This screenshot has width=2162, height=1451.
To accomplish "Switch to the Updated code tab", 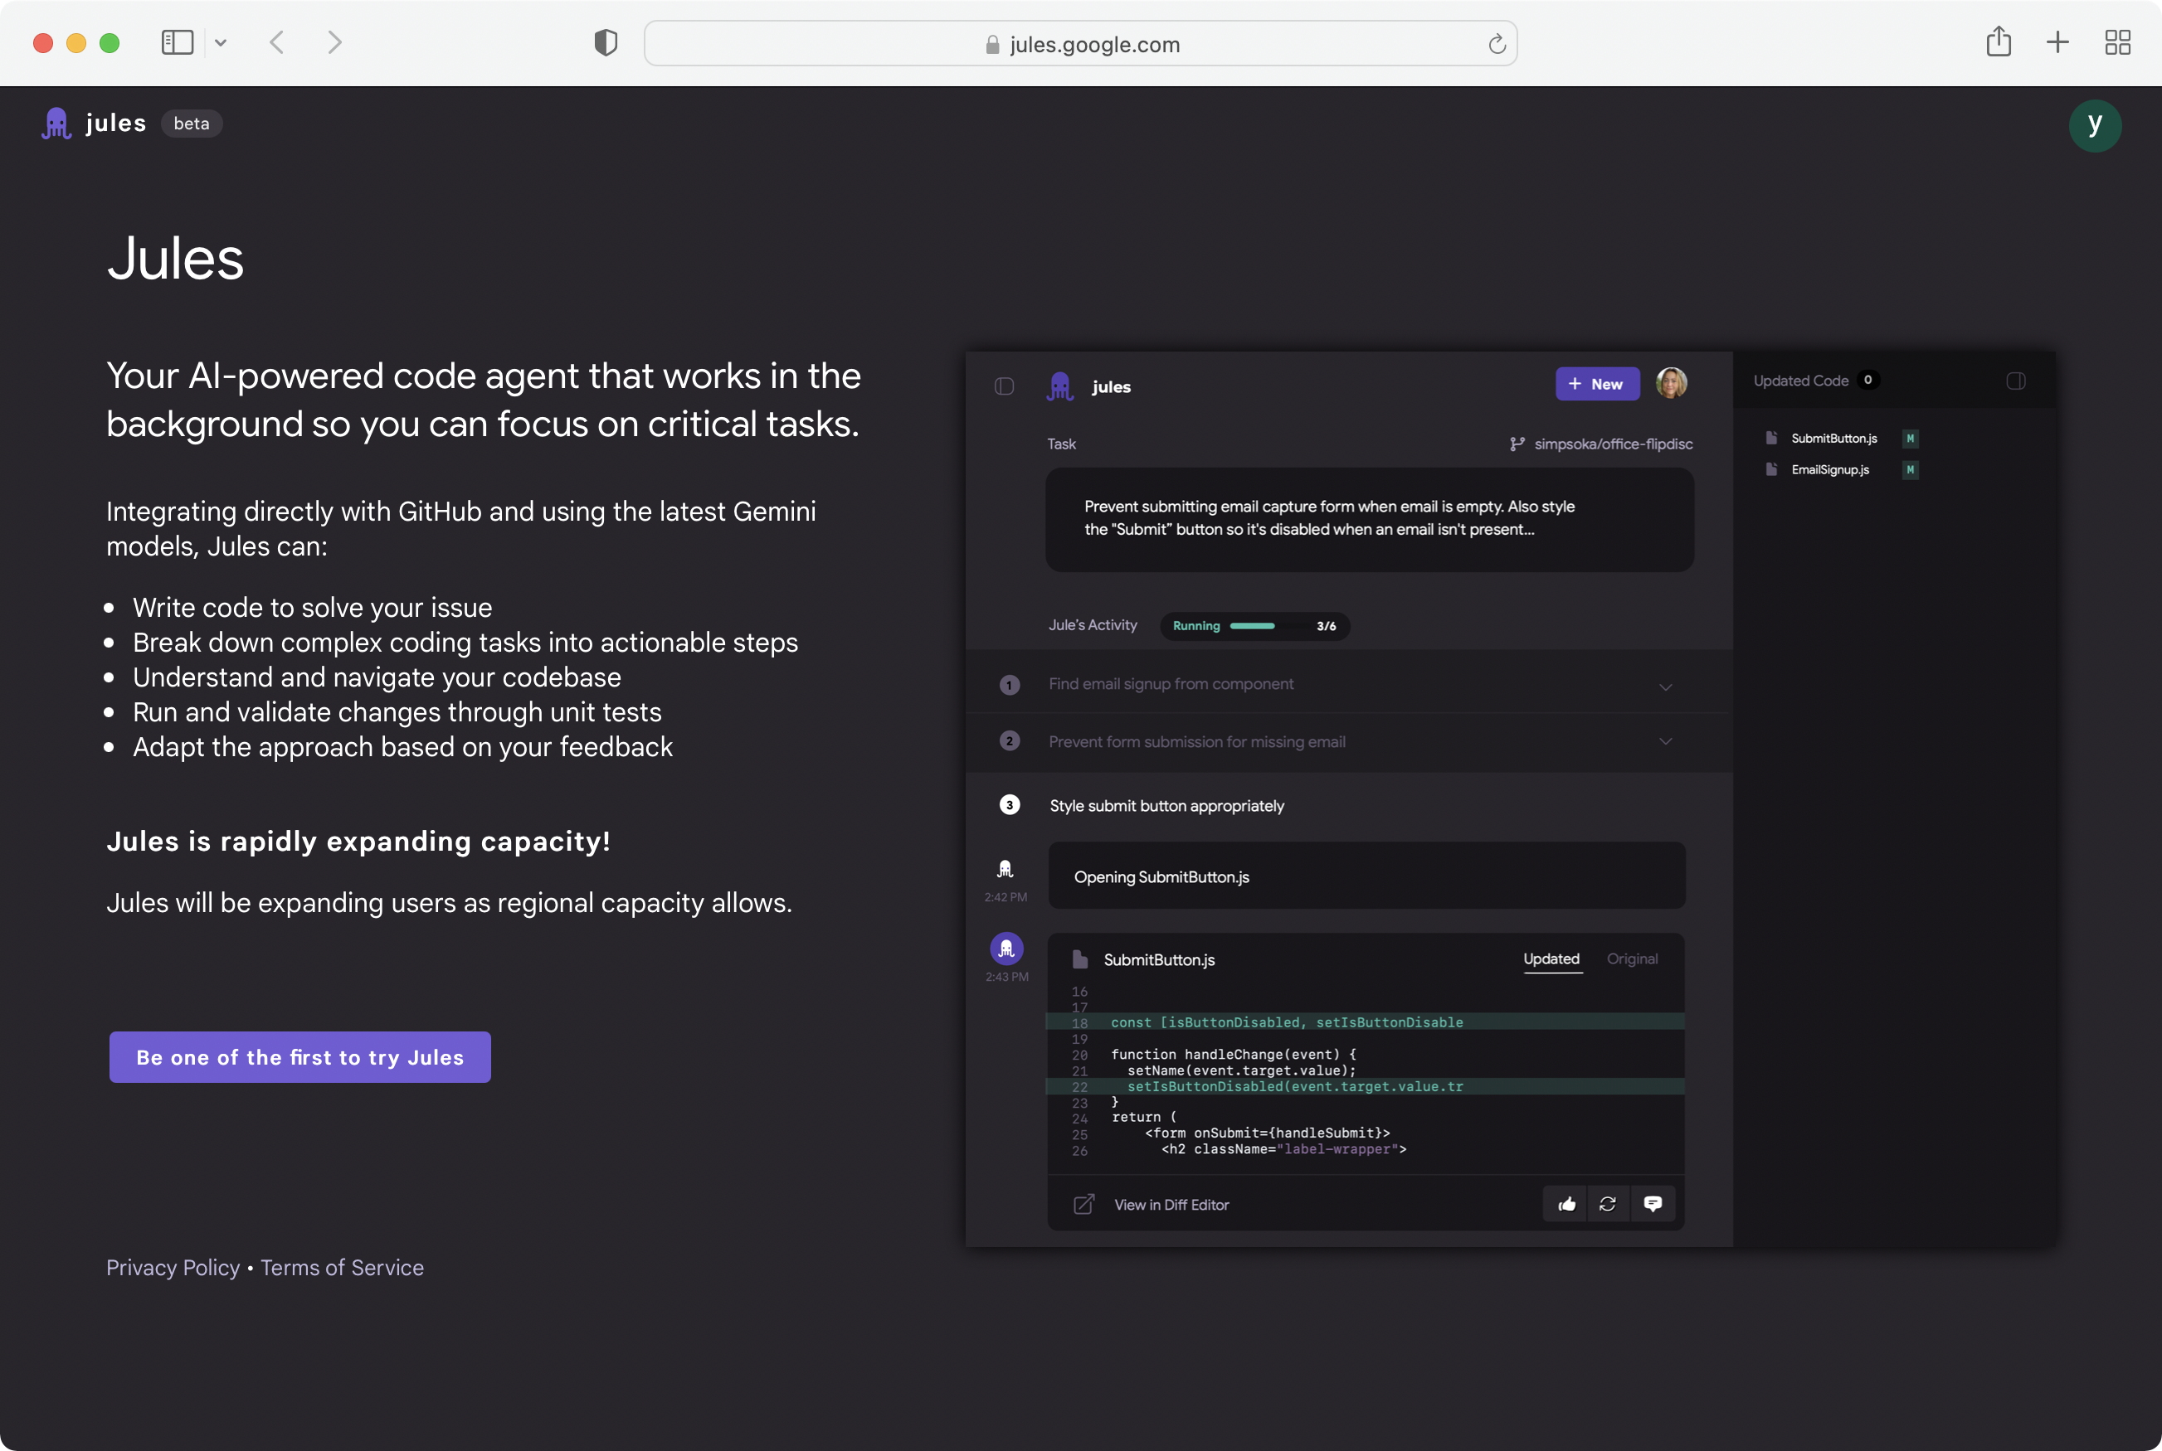I will click(1552, 959).
